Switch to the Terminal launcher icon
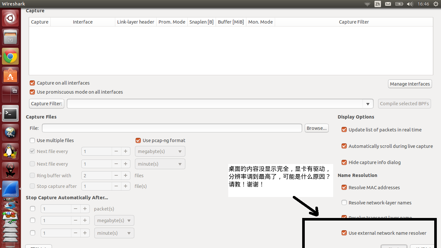The height and width of the screenshot is (248, 441). (10, 113)
